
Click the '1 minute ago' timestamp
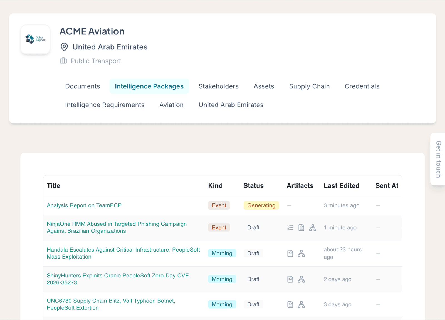(x=340, y=227)
